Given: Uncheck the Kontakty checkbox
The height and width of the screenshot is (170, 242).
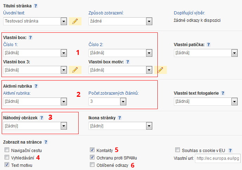Looking at the screenshot, I should click(92, 150).
